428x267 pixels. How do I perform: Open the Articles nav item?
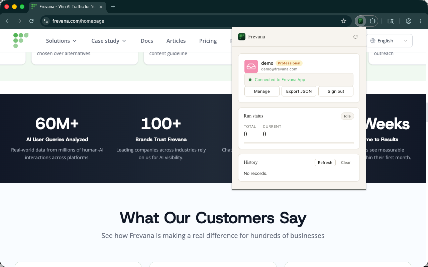coord(176,41)
